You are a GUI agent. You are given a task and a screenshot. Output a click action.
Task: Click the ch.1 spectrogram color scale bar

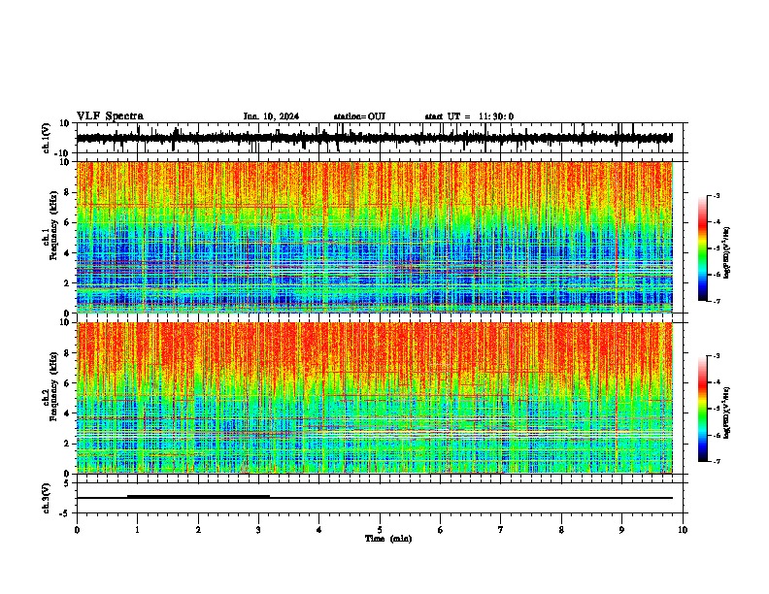(703, 248)
